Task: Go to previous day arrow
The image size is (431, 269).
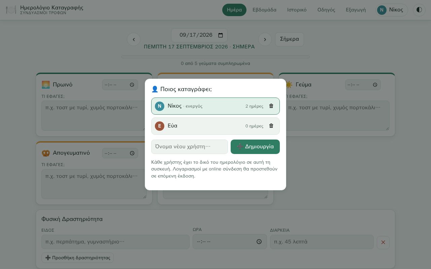Action: (x=134, y=39)
